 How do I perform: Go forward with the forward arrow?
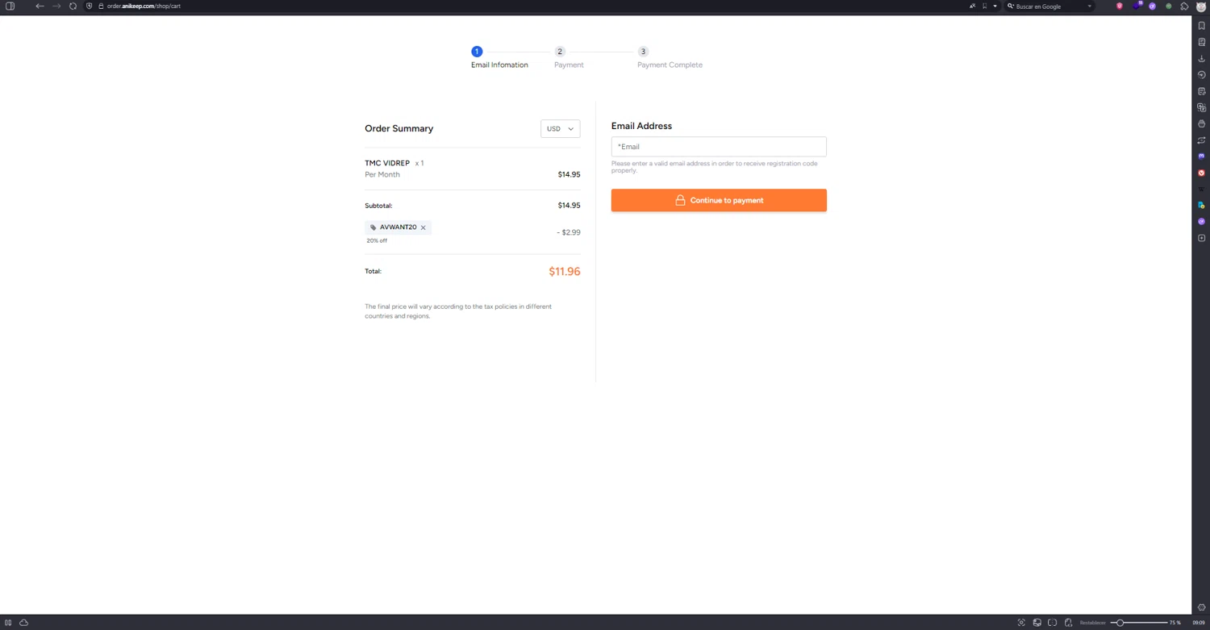(56, 6)
